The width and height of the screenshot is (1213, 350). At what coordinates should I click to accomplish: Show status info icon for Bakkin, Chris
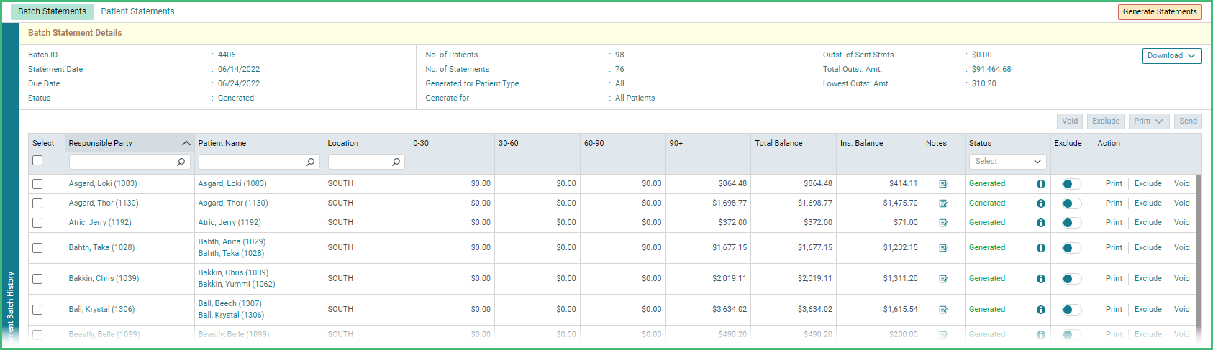[1040, 279]
